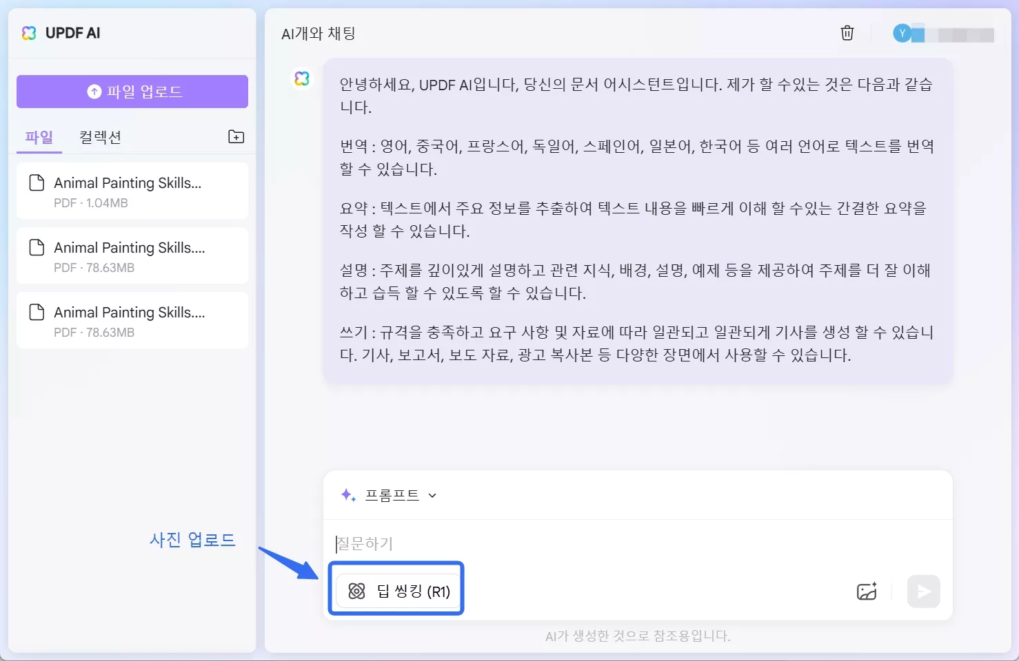Click the sparkle prompt icon
The image size is (1019, 661).
tap(348, 495)
